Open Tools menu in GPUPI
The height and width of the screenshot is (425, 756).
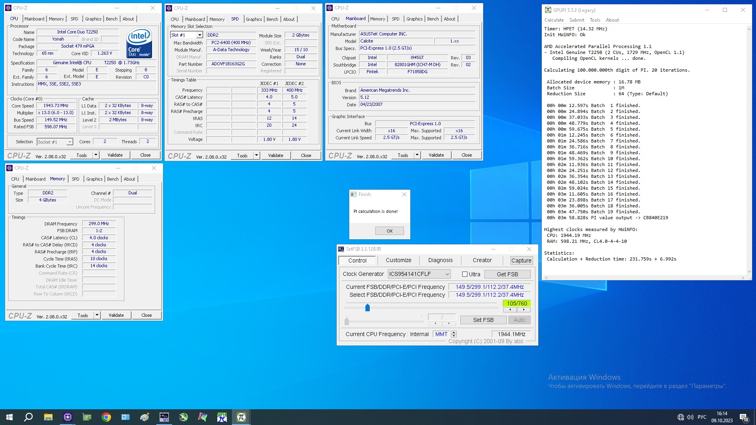coord(595,20)
